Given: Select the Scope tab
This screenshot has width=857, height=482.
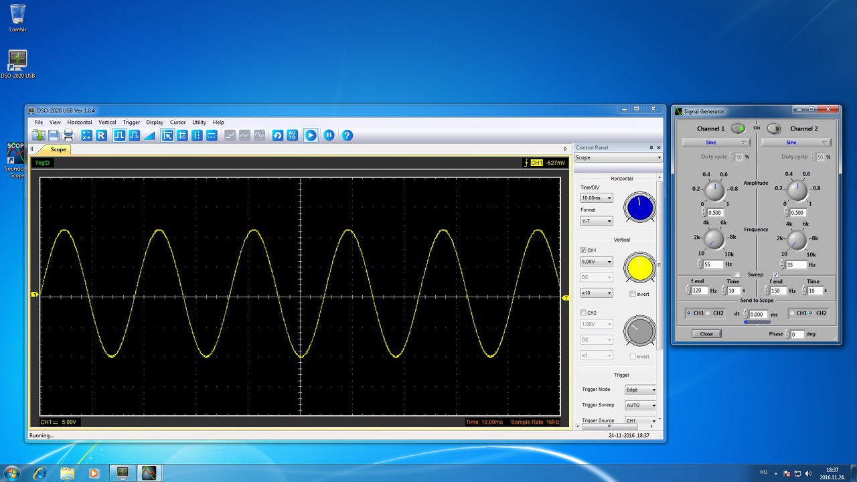Looking at the screenshot, I should click(x=58, y=149).
